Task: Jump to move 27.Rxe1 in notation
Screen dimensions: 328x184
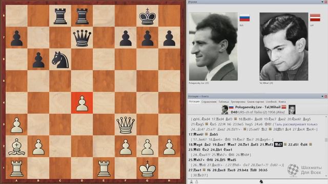Action: point(195,170)
